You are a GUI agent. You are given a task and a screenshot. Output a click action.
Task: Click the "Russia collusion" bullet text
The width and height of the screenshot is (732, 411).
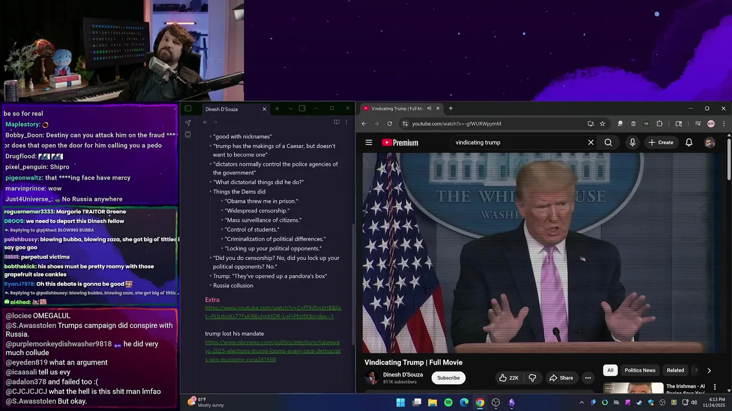pyautogui.click(x=233, y=285)
